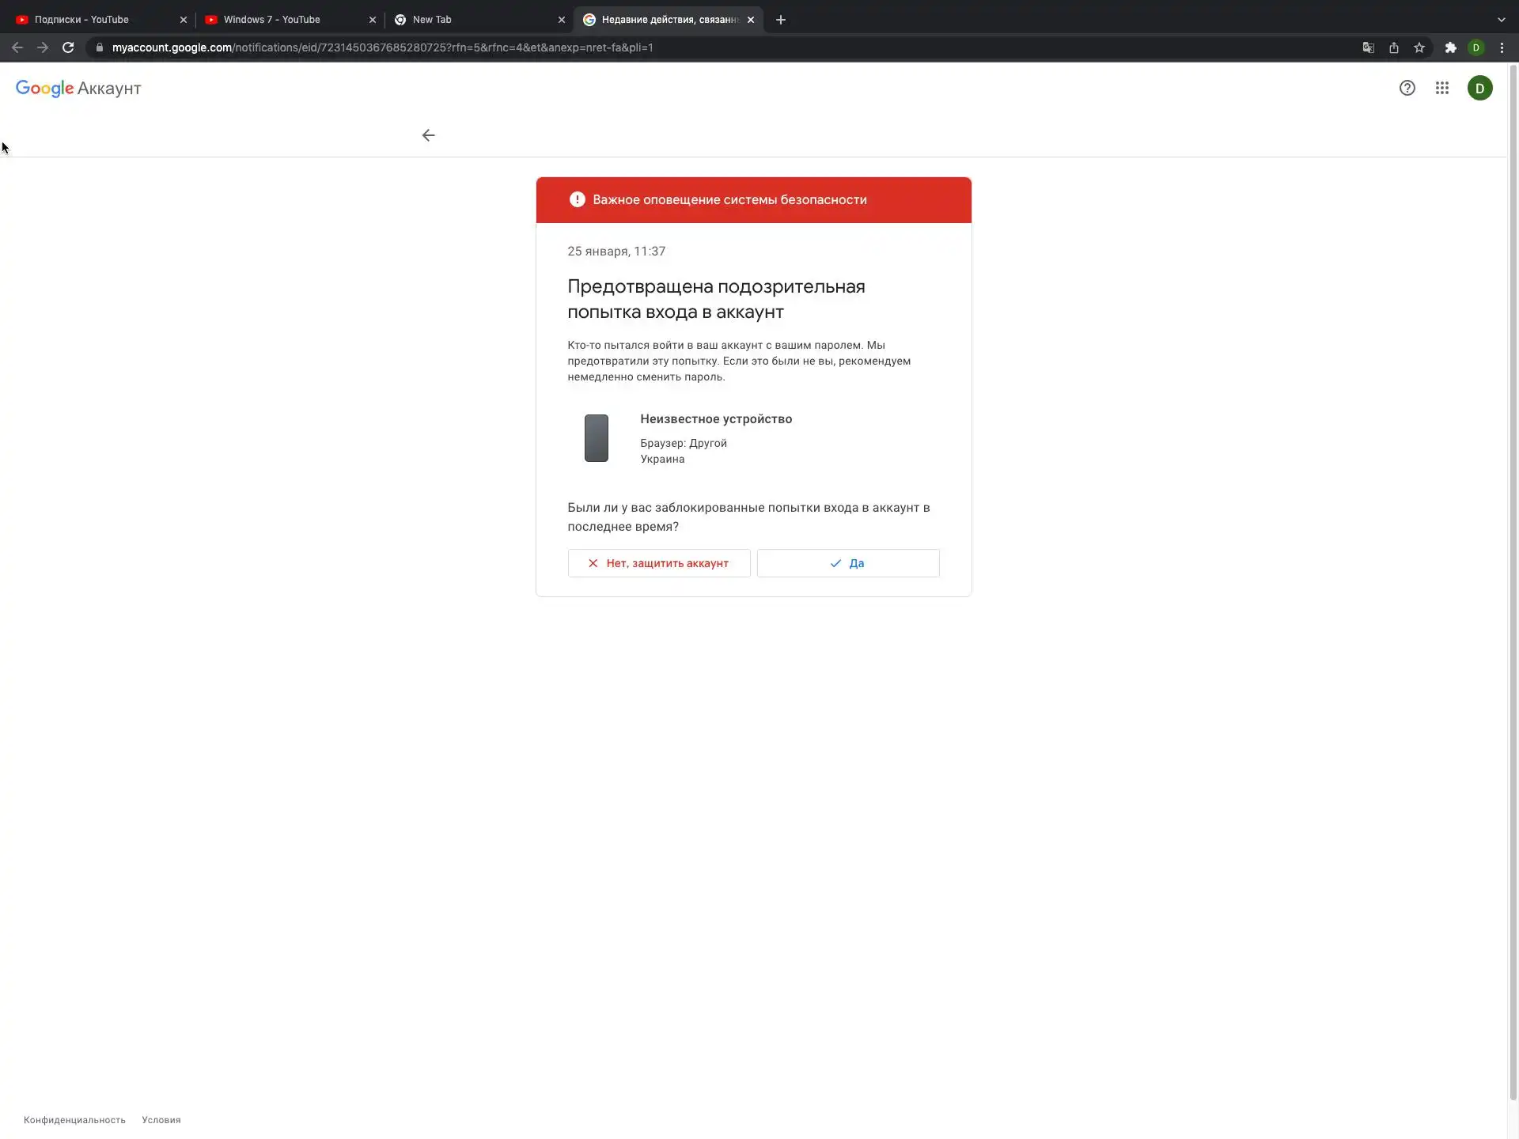Bookmark this page with the star icon
Screen dimensions: 1519x1139
click(x=1419, y=47)
